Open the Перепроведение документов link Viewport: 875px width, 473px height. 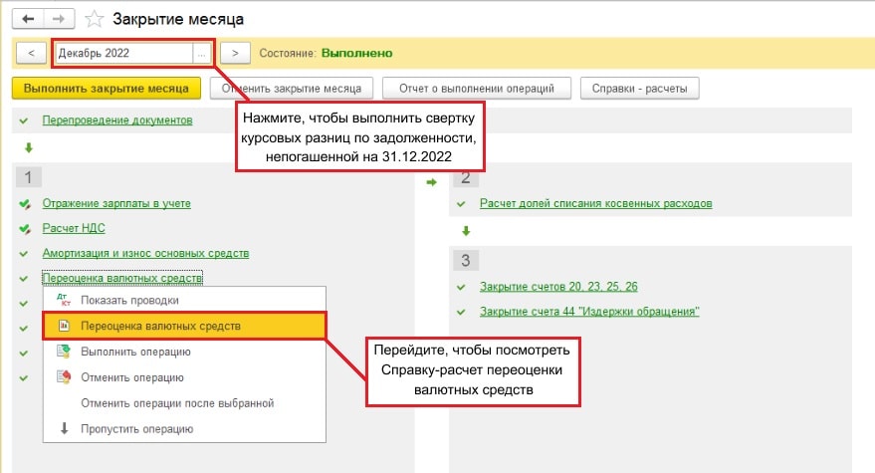point(116,120)
